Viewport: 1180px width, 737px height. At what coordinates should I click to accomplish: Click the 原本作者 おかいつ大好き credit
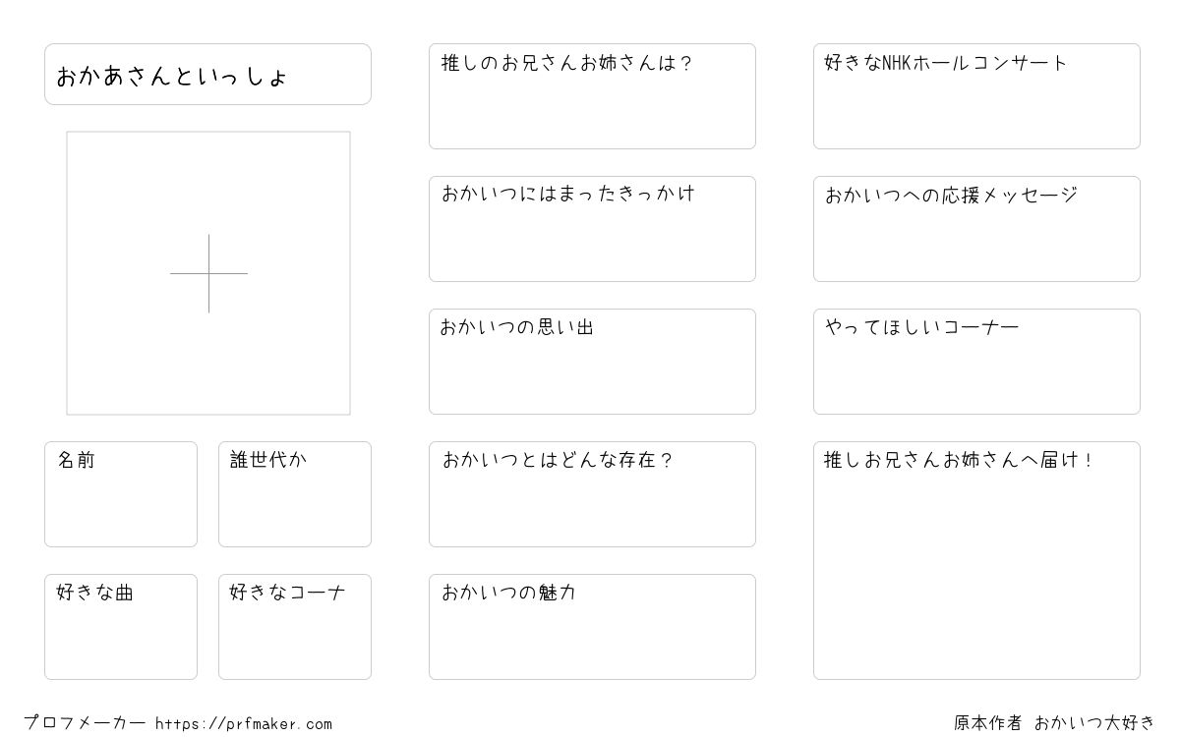coord(1055,723)
